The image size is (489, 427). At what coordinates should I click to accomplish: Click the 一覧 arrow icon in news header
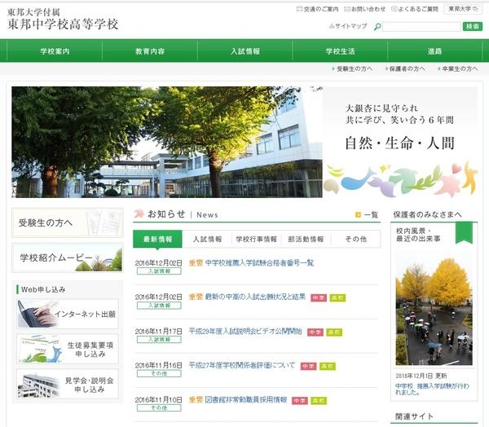[x=358, y=215]
